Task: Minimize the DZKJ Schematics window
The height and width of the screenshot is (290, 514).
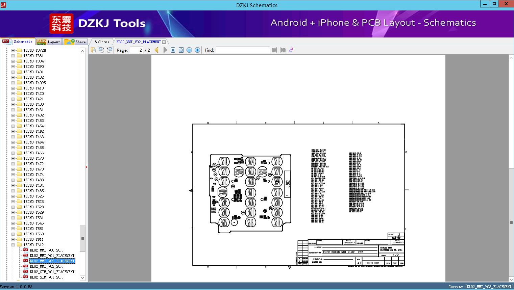Action: (x=485, y=4)
